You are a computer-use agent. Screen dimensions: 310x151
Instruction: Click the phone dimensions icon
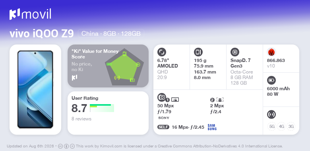click(198, 52)
